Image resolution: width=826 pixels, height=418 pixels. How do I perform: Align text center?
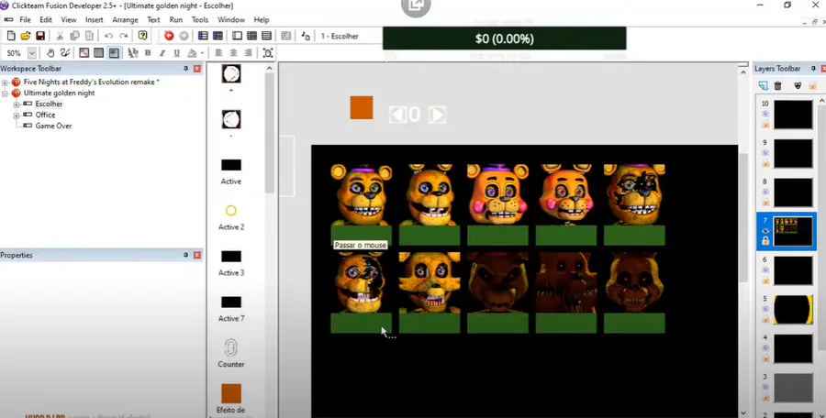[x=233, y=52]
